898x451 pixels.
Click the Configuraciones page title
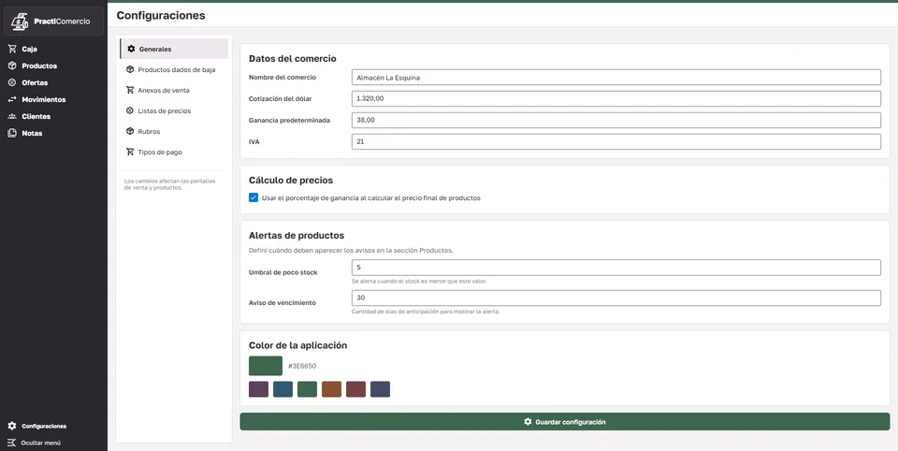161,16
